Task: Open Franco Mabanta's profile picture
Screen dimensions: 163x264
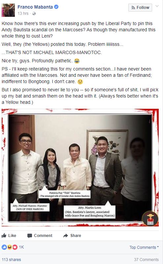Action: tap(8, 10)
